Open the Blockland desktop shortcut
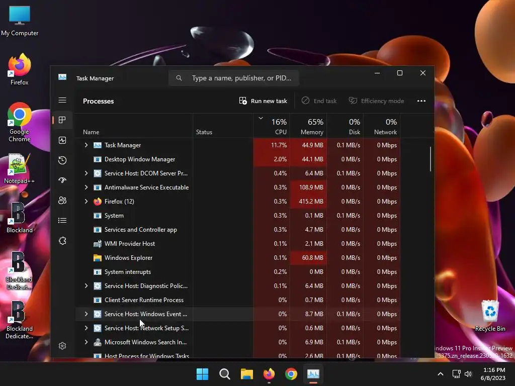Screen dimensions: 515x386 tap(20, 218)
